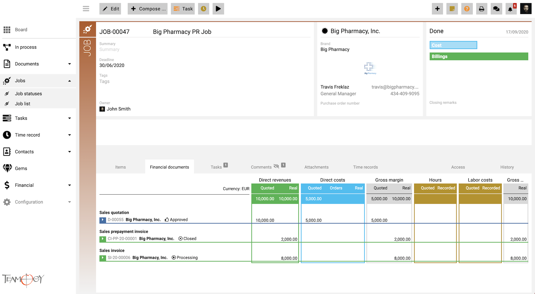Screen dimensions: 535x294
Task: Click the Documents page icon
Action: click(x=7, y=64)
